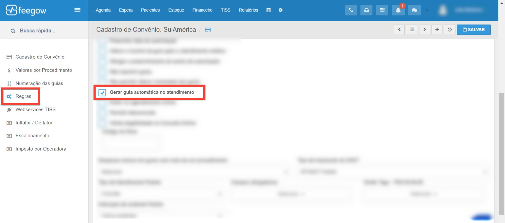
Task: Open the Estoque menu
Action: pyautogui.click(x=176, y=10)
